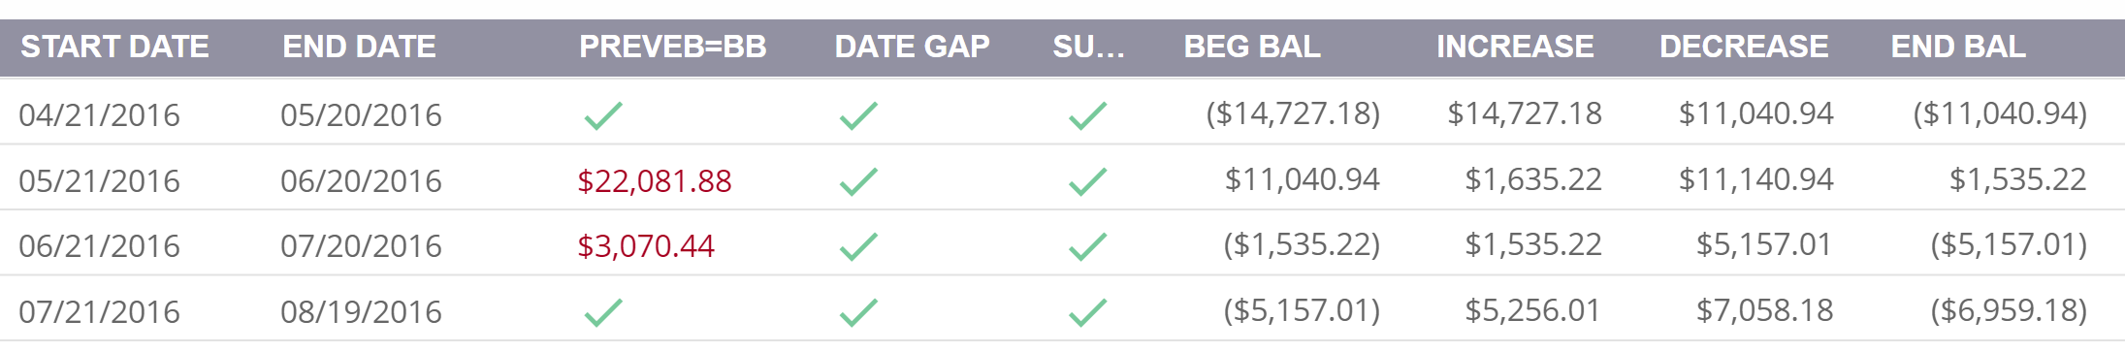Sort by INCREASE column header

pyautogui.click(x=1515, y=47)
